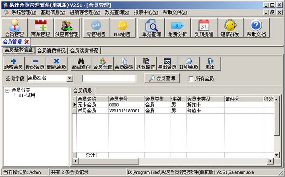Click 打印会员 printer tool
Viewport: 285px width, 177px height.
point(189,64)
